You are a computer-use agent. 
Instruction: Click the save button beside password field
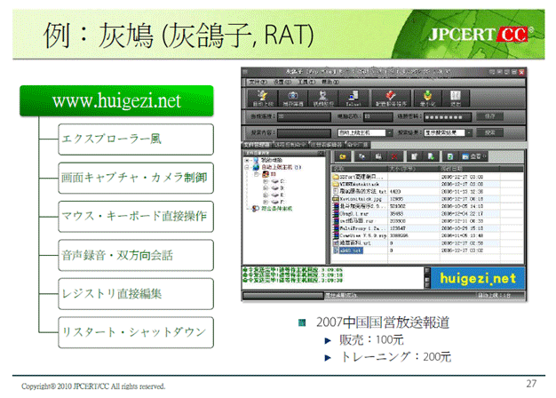(x=489, y=116)
